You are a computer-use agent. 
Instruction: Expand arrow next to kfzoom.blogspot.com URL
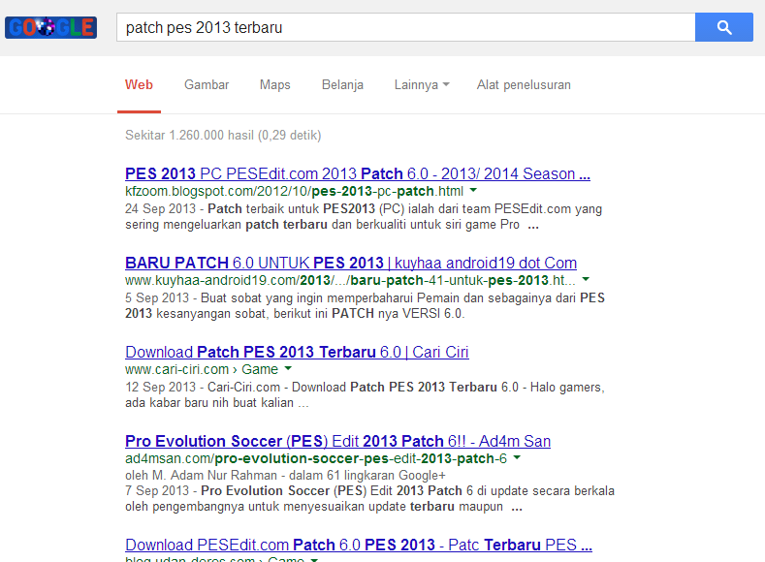click(473, 191)
